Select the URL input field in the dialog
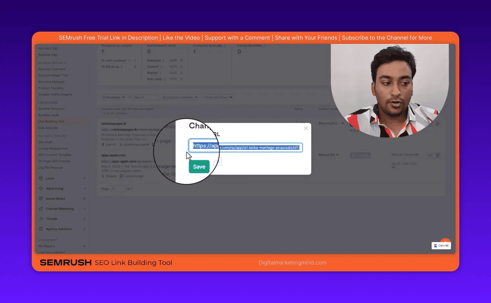The image size is (491, 303). (246, 147)
